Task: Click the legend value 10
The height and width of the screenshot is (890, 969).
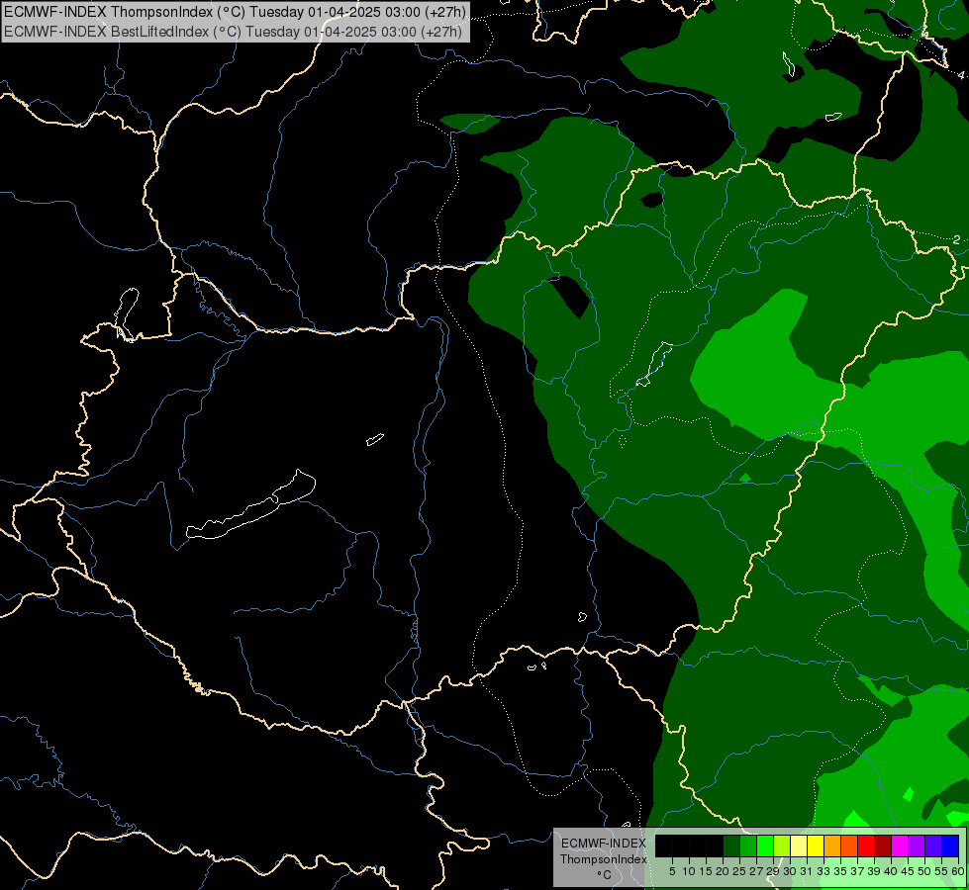Action: tap(689, 871)
